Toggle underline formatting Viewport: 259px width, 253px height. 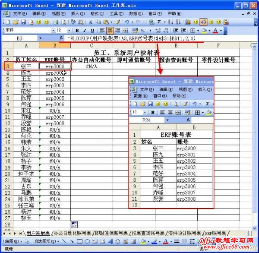92,31
